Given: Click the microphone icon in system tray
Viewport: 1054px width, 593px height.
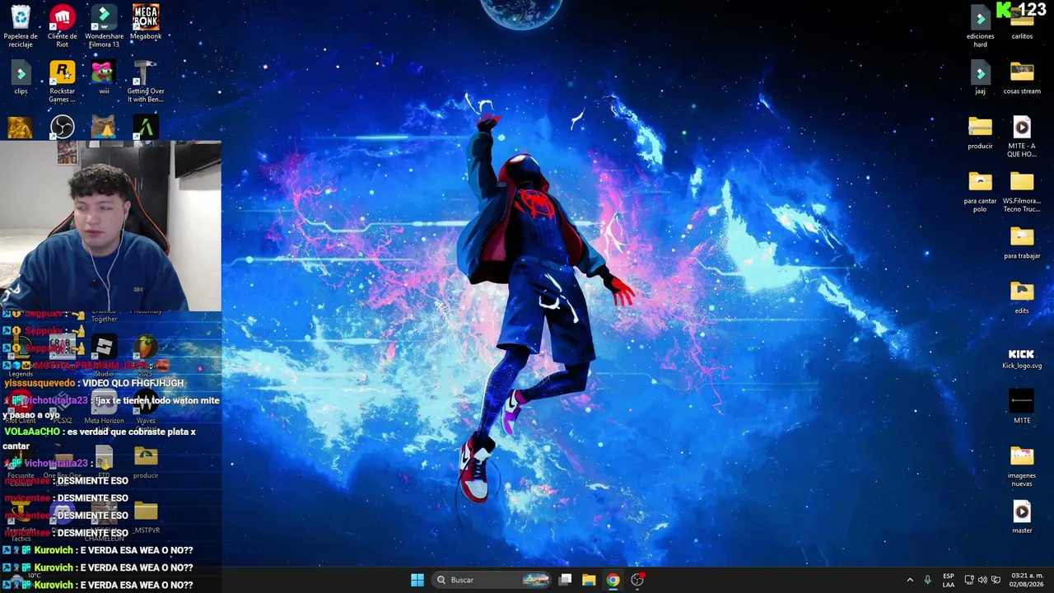Looking at the screenshot, I should coord(927,580).
